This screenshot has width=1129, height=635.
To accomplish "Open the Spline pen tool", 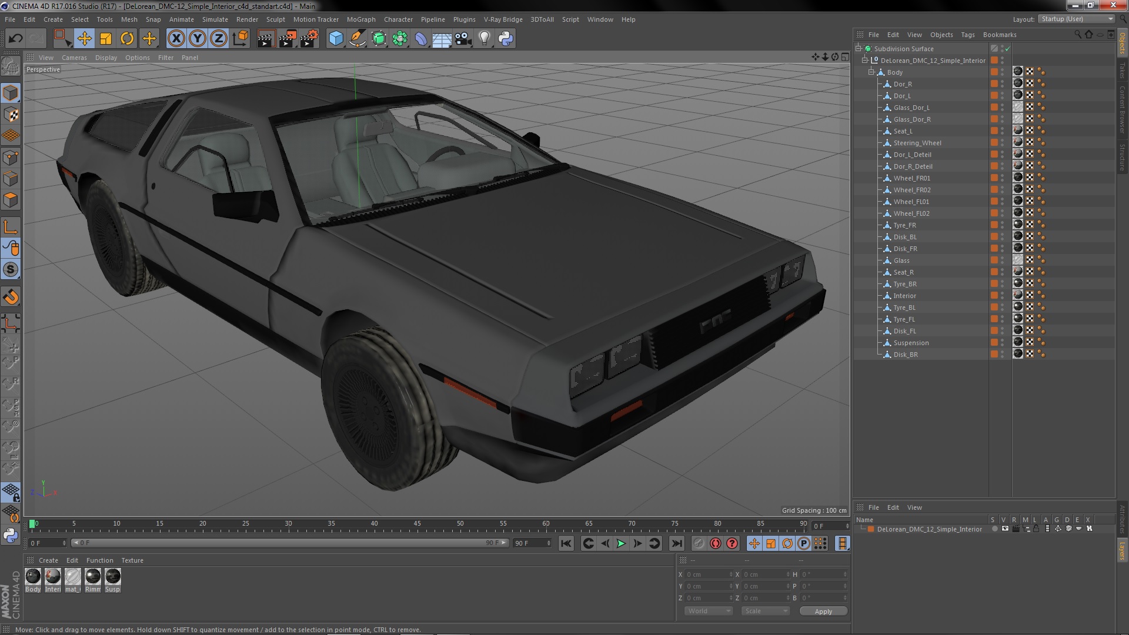I will pyautogui.click(x=357, y=39).
